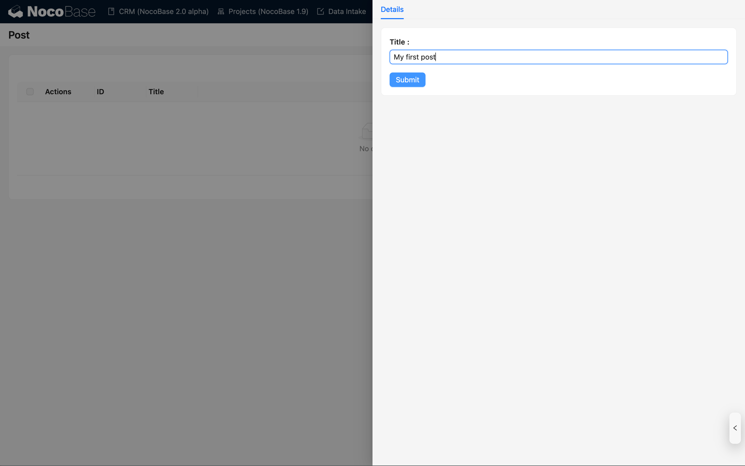Click the Post page heading

pos(19,35)
